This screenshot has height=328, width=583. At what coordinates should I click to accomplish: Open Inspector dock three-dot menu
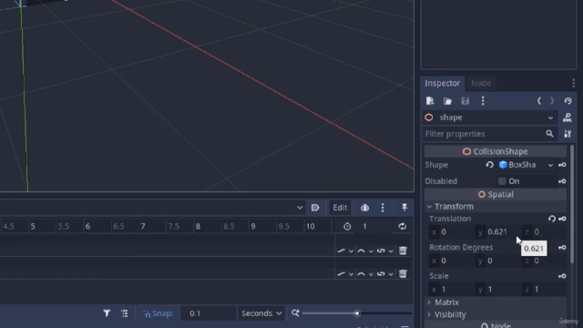573,83
